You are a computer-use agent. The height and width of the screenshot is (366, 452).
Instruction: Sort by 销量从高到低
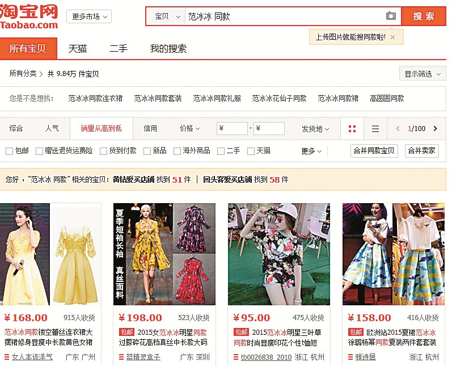pyautogui.click(x=101, y=128)
